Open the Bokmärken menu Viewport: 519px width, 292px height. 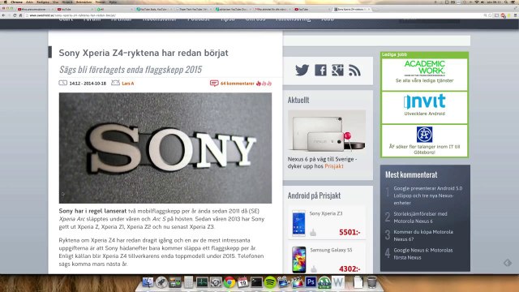coord(84,2)
